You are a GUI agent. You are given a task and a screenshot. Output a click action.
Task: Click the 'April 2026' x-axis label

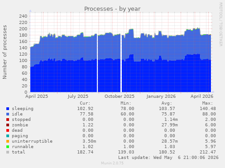click(x=202, y=96)
